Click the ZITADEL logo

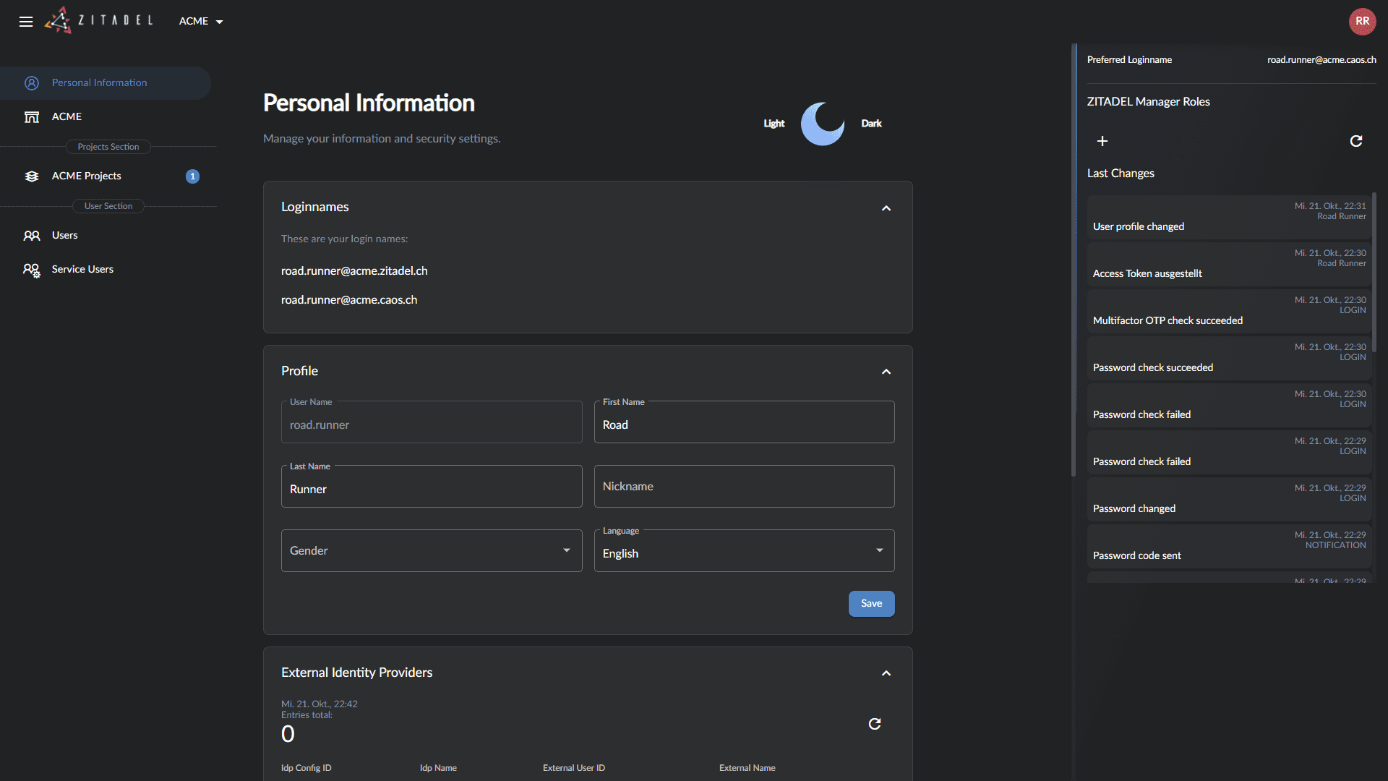point(99,20)
